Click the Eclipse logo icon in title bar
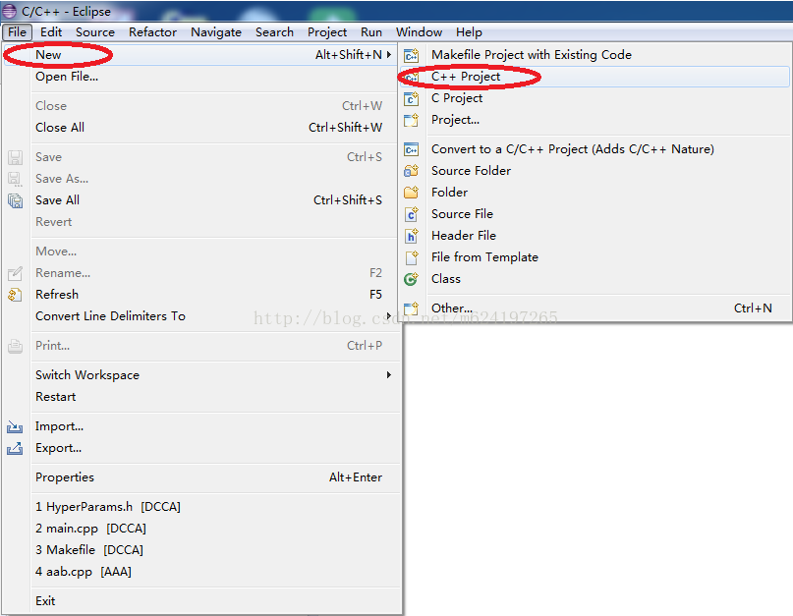This screenshot has height=616, width=793. click(x=9, y=11)
